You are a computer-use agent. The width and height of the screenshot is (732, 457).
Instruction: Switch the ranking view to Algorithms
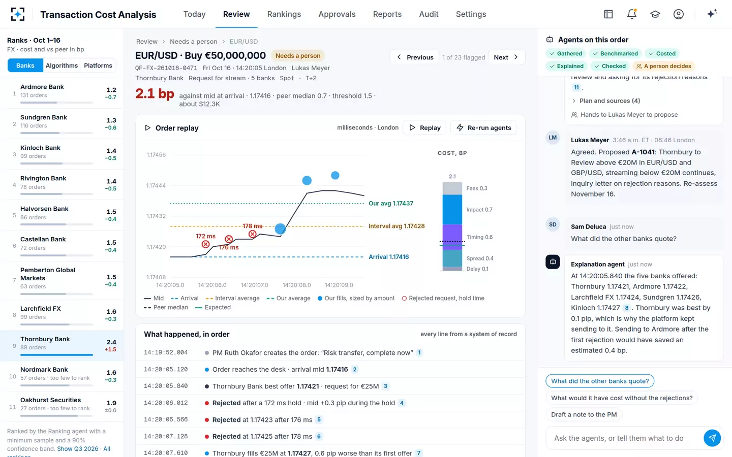(62, 66)
